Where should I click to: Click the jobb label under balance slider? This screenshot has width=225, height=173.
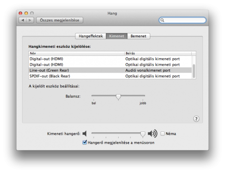[143, 103]
